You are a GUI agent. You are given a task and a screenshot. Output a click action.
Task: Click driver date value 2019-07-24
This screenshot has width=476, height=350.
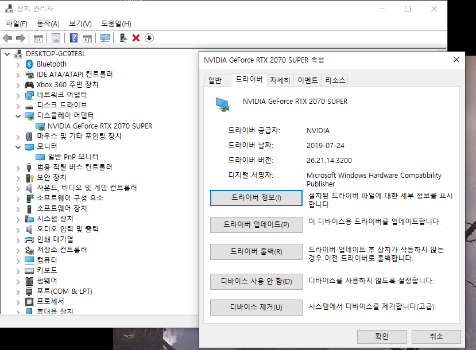click(326, 146)
